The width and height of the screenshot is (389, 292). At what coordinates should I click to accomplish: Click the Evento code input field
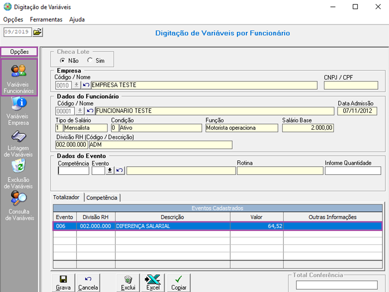(98, 171)
